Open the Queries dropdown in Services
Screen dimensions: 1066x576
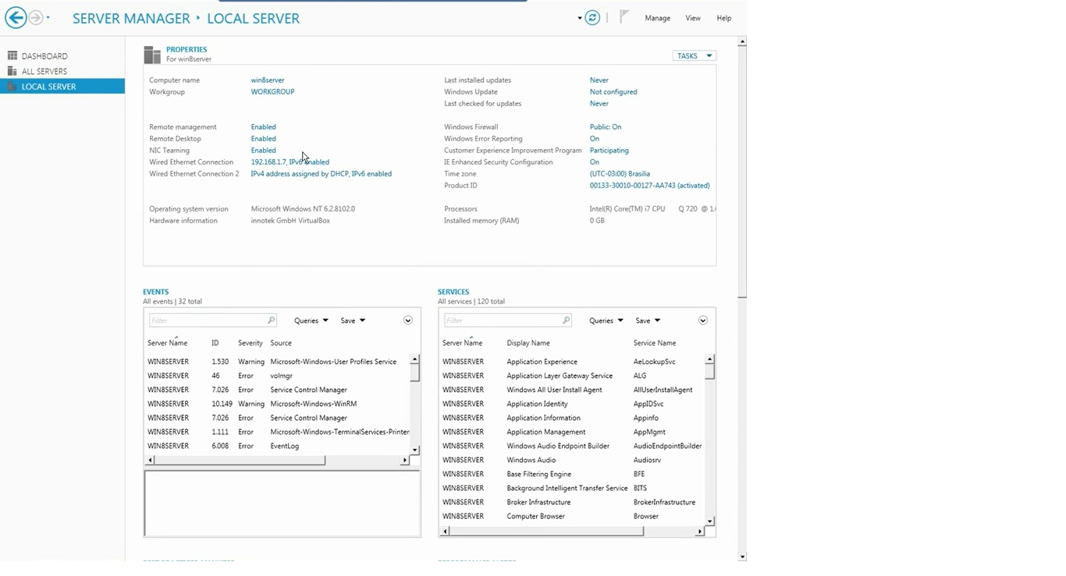point(606,321)
